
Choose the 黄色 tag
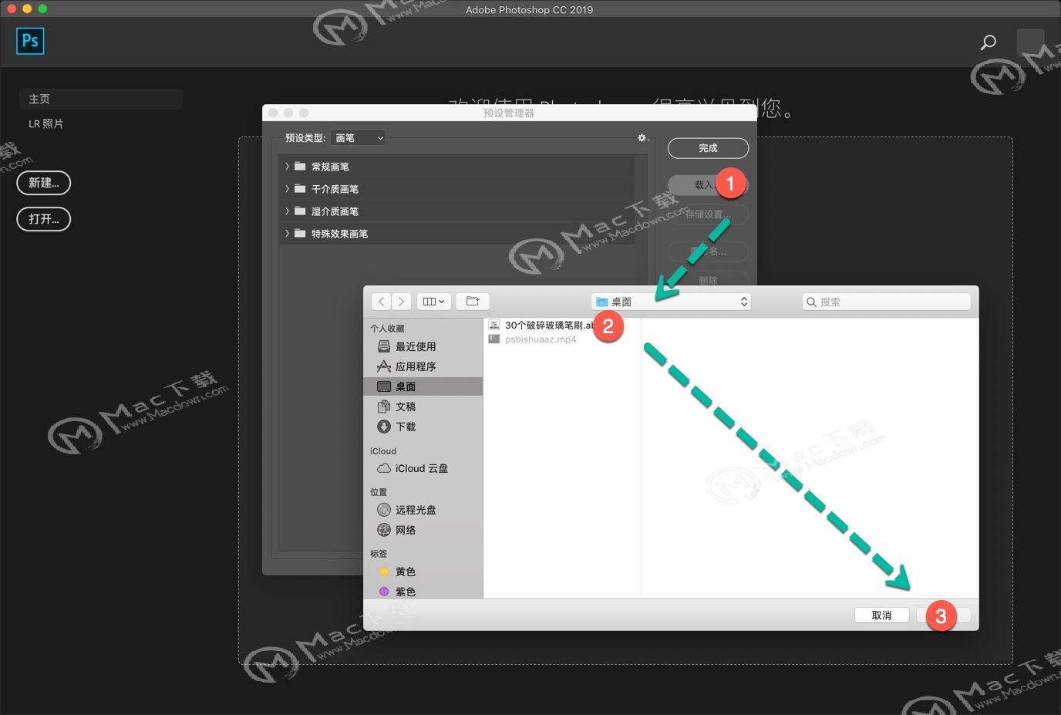pos(423,572)
